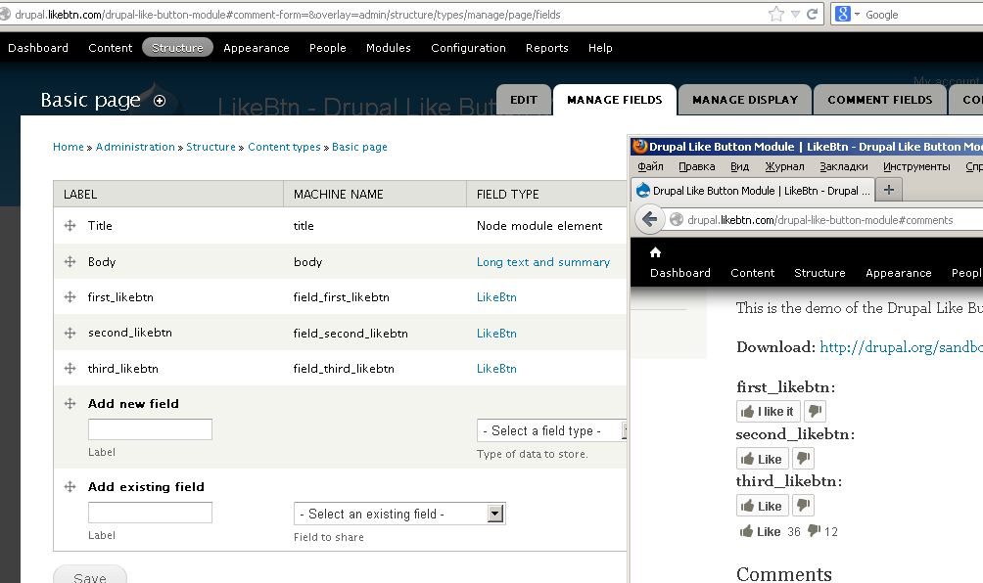Click Content types breadcrumb link
The height and width of the screenshot is (583, 983).
[x=284, y=147]
